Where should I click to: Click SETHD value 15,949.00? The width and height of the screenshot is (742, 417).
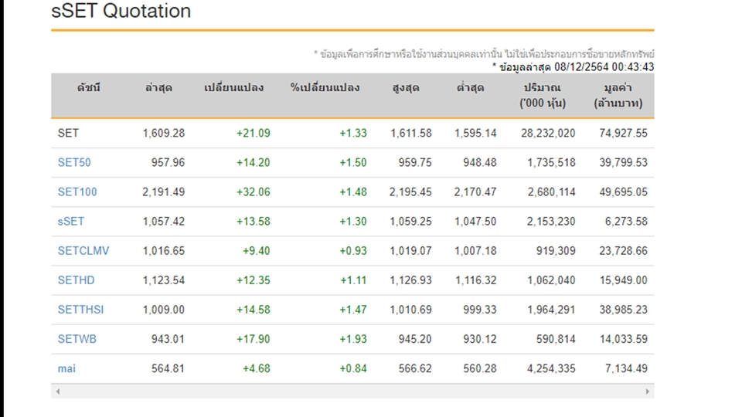(623, 280)
